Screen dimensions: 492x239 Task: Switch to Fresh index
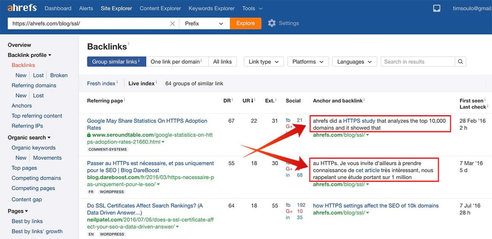tap(101, 84)
